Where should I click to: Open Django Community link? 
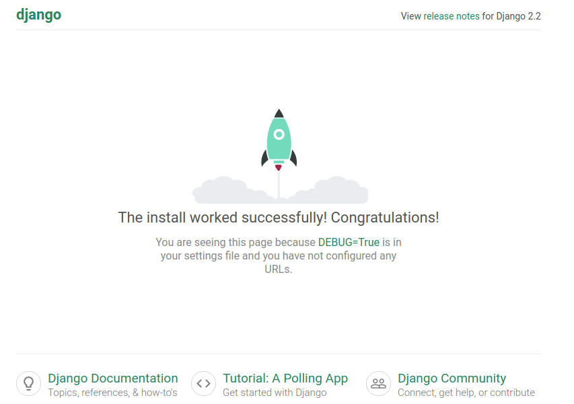point(452,378)
